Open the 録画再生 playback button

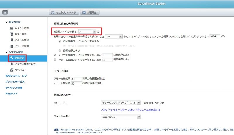coord(90,13)
